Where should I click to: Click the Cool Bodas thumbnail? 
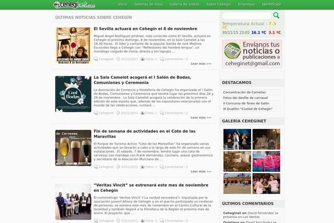coord(73,94)
